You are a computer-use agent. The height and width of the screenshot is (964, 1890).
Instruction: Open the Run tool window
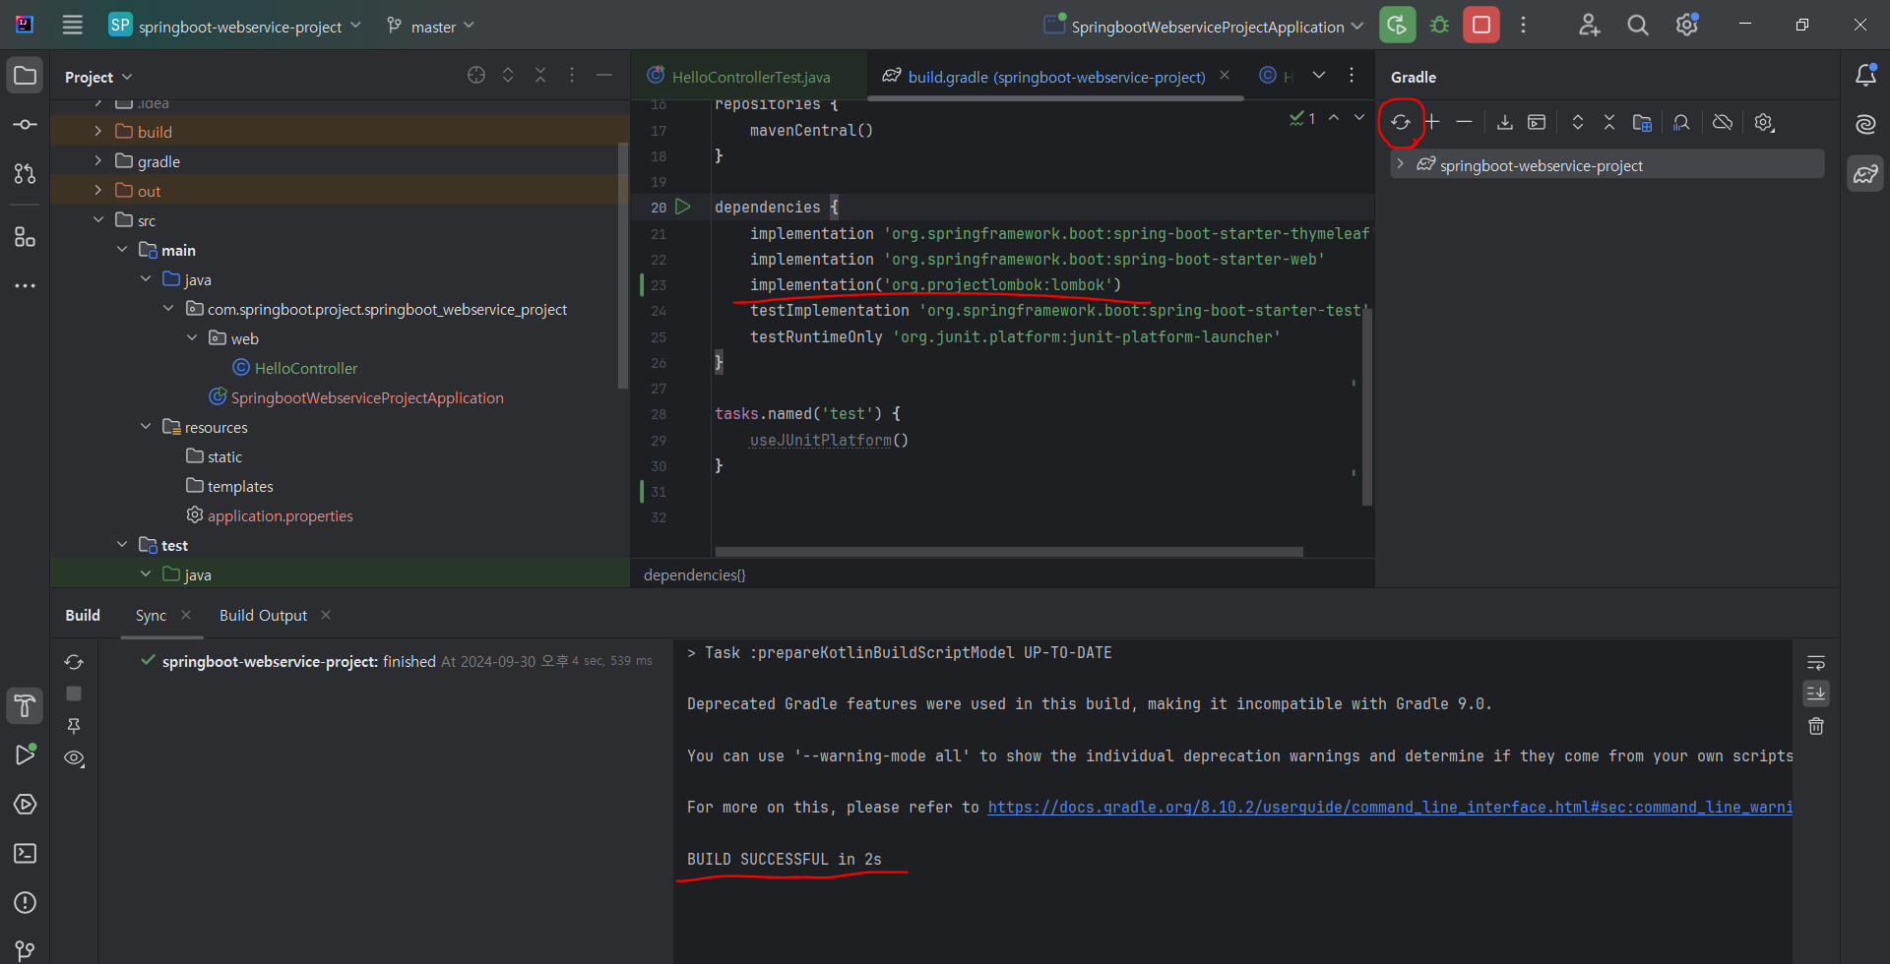(26, 755)
